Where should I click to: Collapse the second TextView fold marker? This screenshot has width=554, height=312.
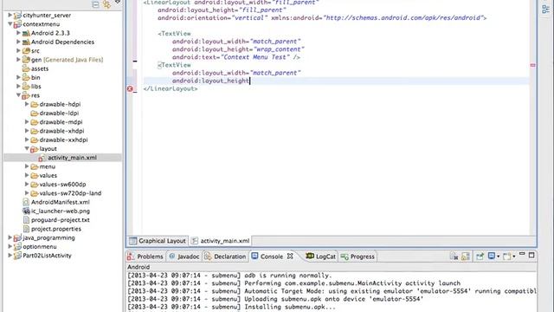[159, 65]
